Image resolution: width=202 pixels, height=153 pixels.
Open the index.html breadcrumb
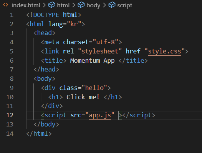26,5
